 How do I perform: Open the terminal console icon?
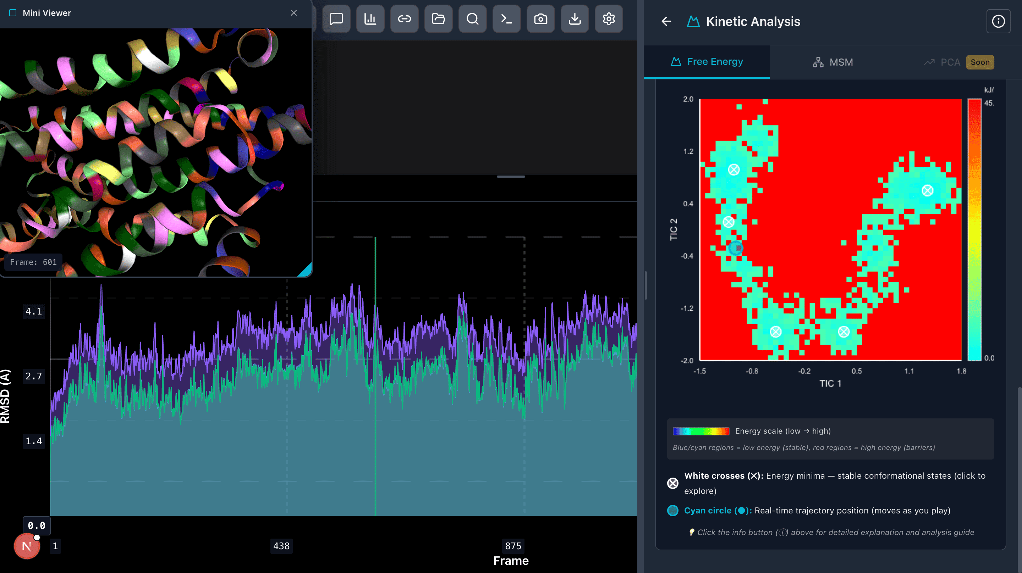coord(507,19)
